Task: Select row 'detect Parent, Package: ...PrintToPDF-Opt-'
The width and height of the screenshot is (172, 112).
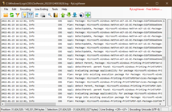Action: click(81, 86)
